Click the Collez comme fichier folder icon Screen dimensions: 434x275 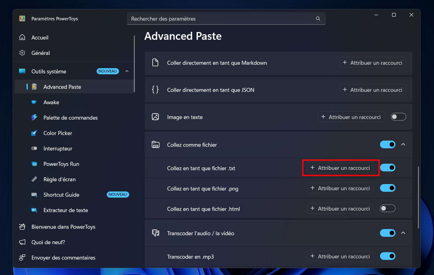[155, 145]
